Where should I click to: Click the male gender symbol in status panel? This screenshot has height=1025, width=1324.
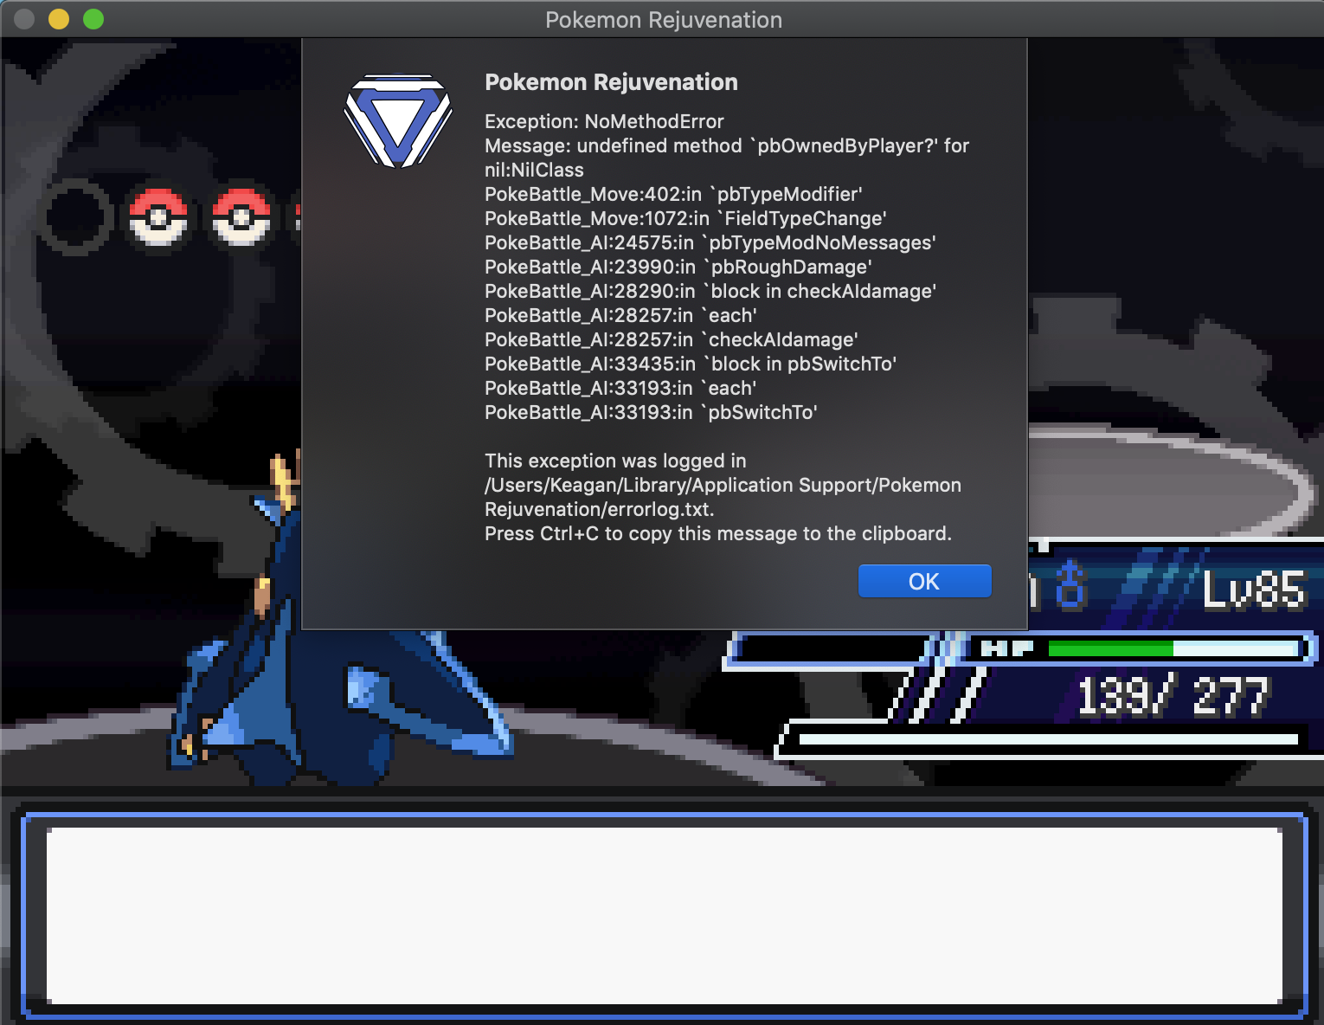coord(1071,585)
